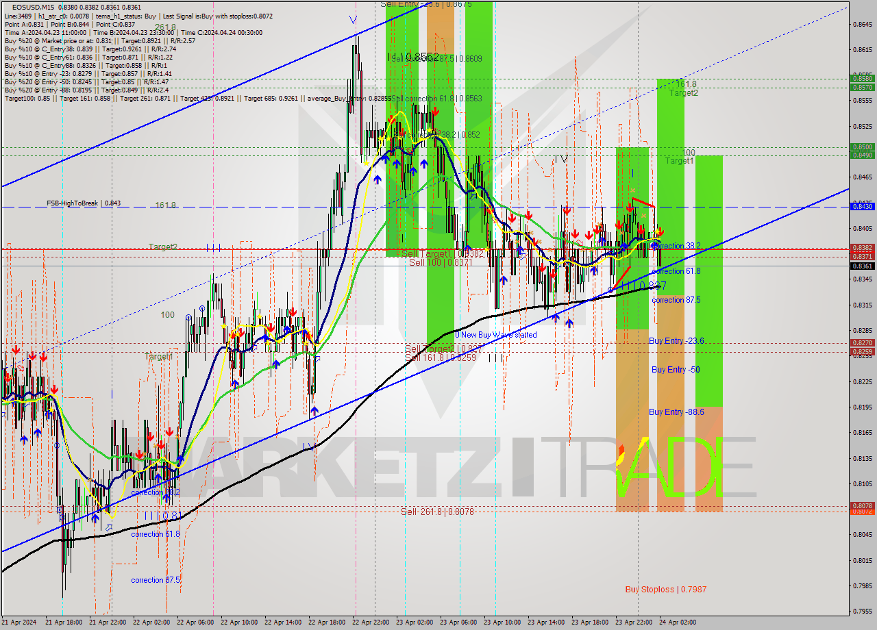Click the red 0.8270 price tag
Image resolution: width=877 pixels, height=630 pixels.
(x=862, y=342)
